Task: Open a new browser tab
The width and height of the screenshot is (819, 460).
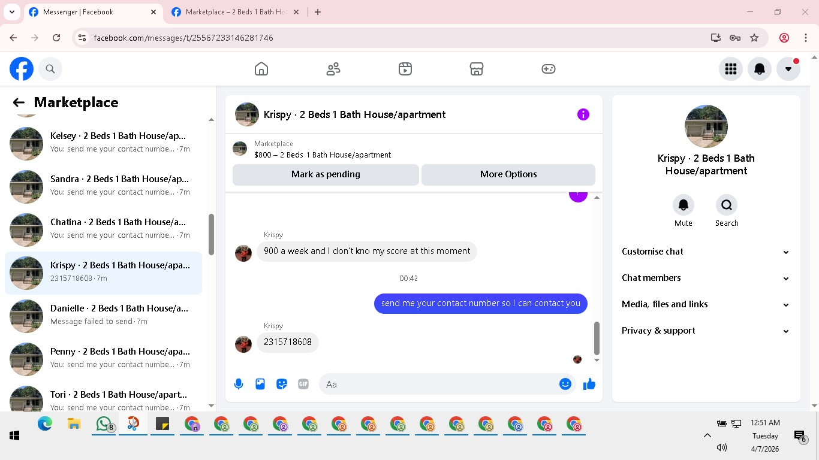Action: pyautogui.click(x=318, y=12)
